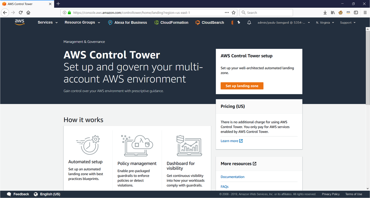The width and height of the screenshot is (370, 198).
Task: Click the Automated setup card title
Action: coord(85,162)
